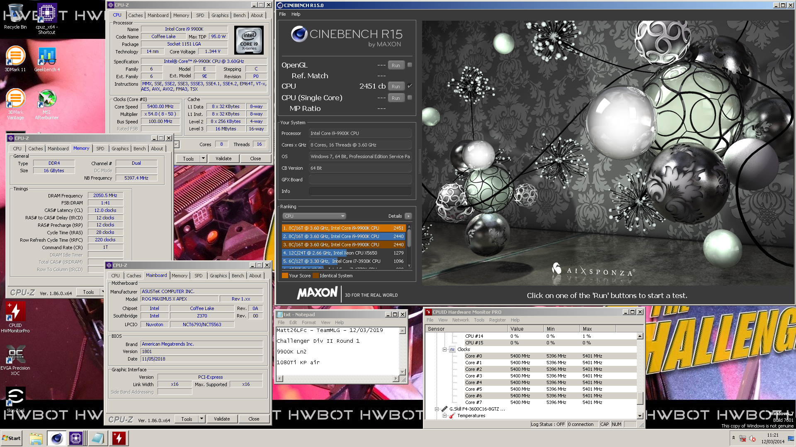
Task: Open the CPUID HWMonitorPro desktop icon
Action: (15, 317)
